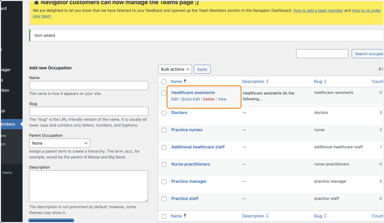The height and width of the screenshot is (223, 384).
Task: Toggle select-all checkbox in table header
Action: pos(164,82)
